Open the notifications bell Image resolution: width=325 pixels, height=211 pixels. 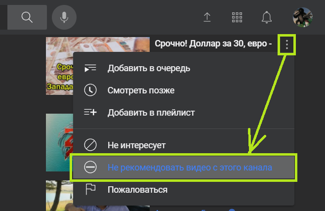267,17
